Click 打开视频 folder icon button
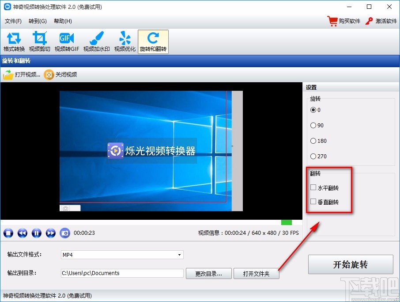 pos(22,75)
